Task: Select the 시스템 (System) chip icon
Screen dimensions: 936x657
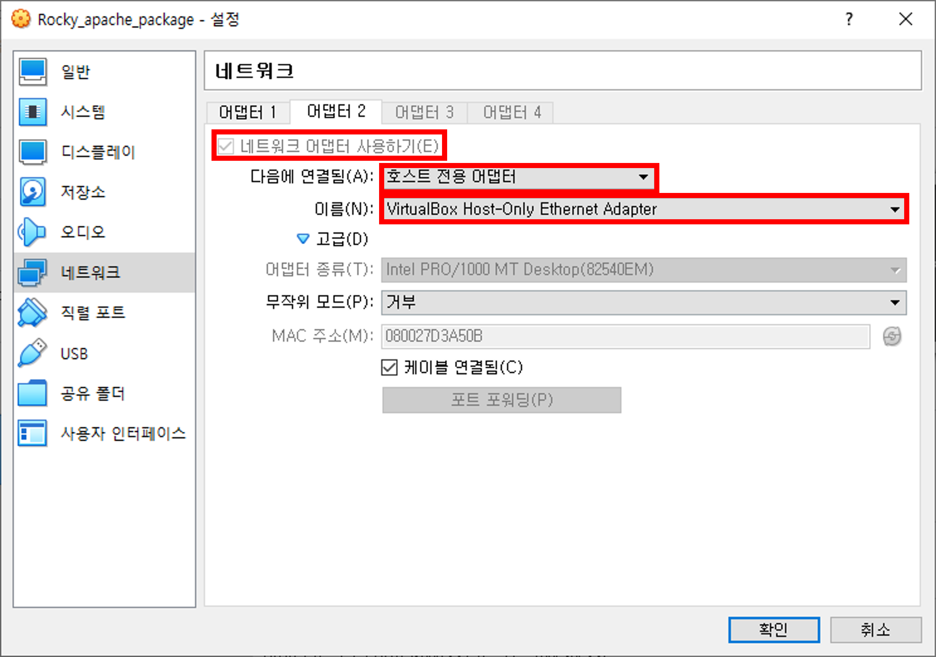Action: pos(33,111)
